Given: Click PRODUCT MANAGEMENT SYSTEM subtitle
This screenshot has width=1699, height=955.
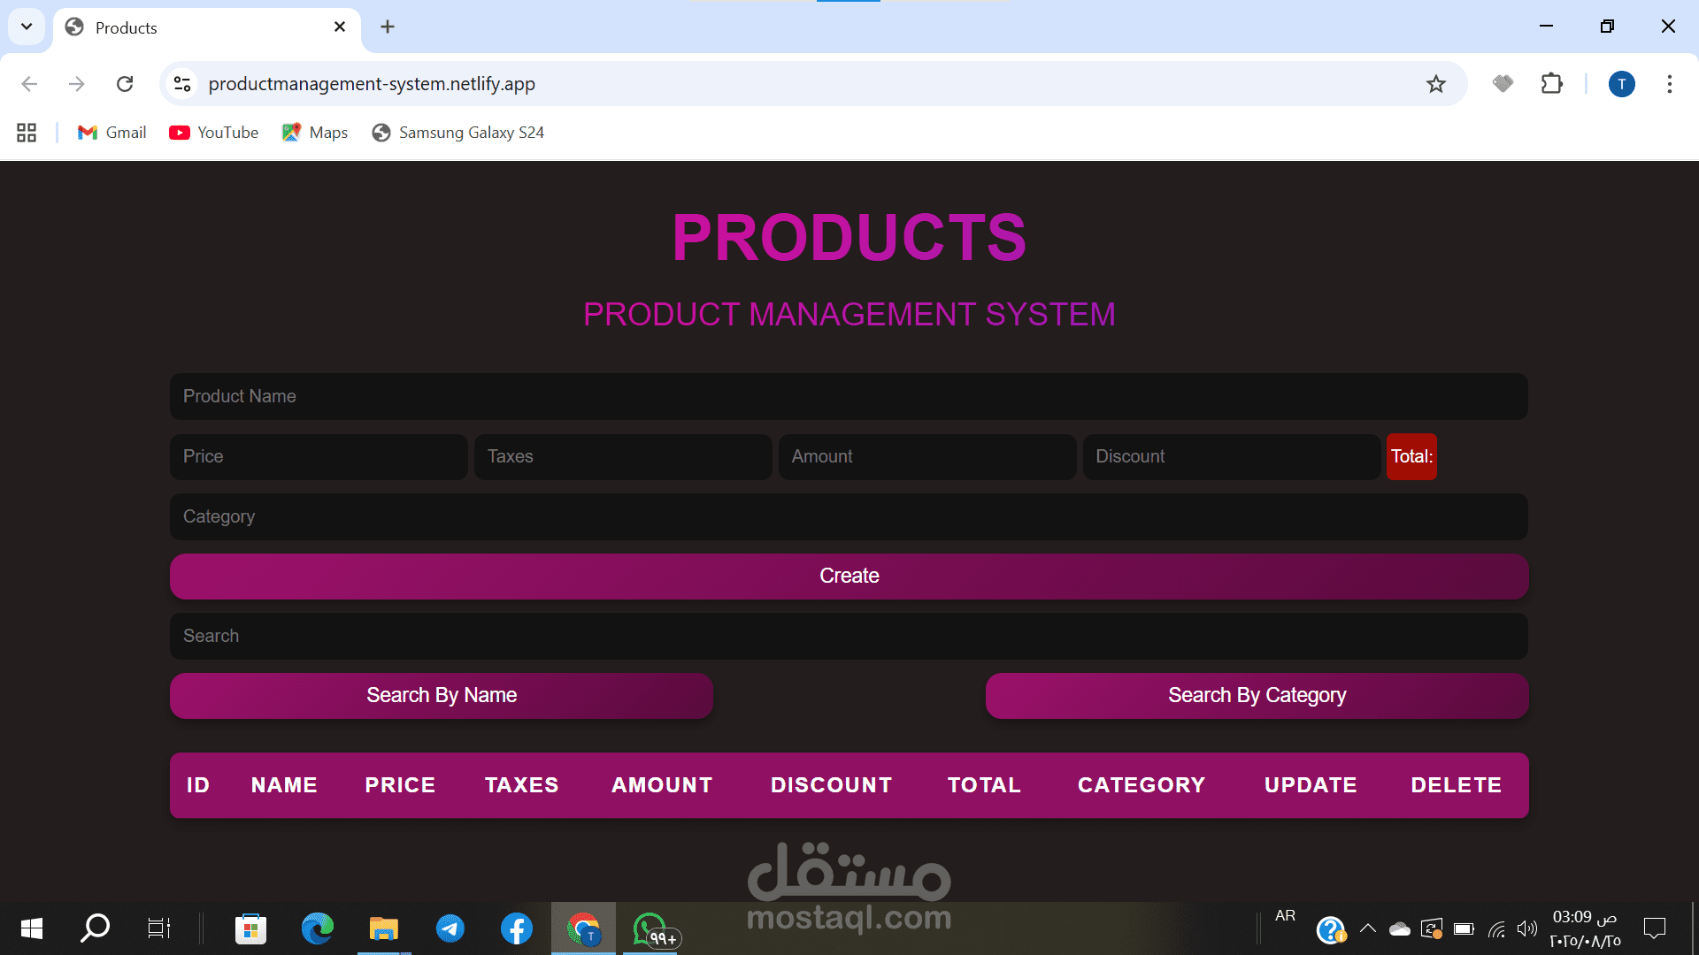Looking at the screenshot, I should pyautogui.click(x=849, y=314).
